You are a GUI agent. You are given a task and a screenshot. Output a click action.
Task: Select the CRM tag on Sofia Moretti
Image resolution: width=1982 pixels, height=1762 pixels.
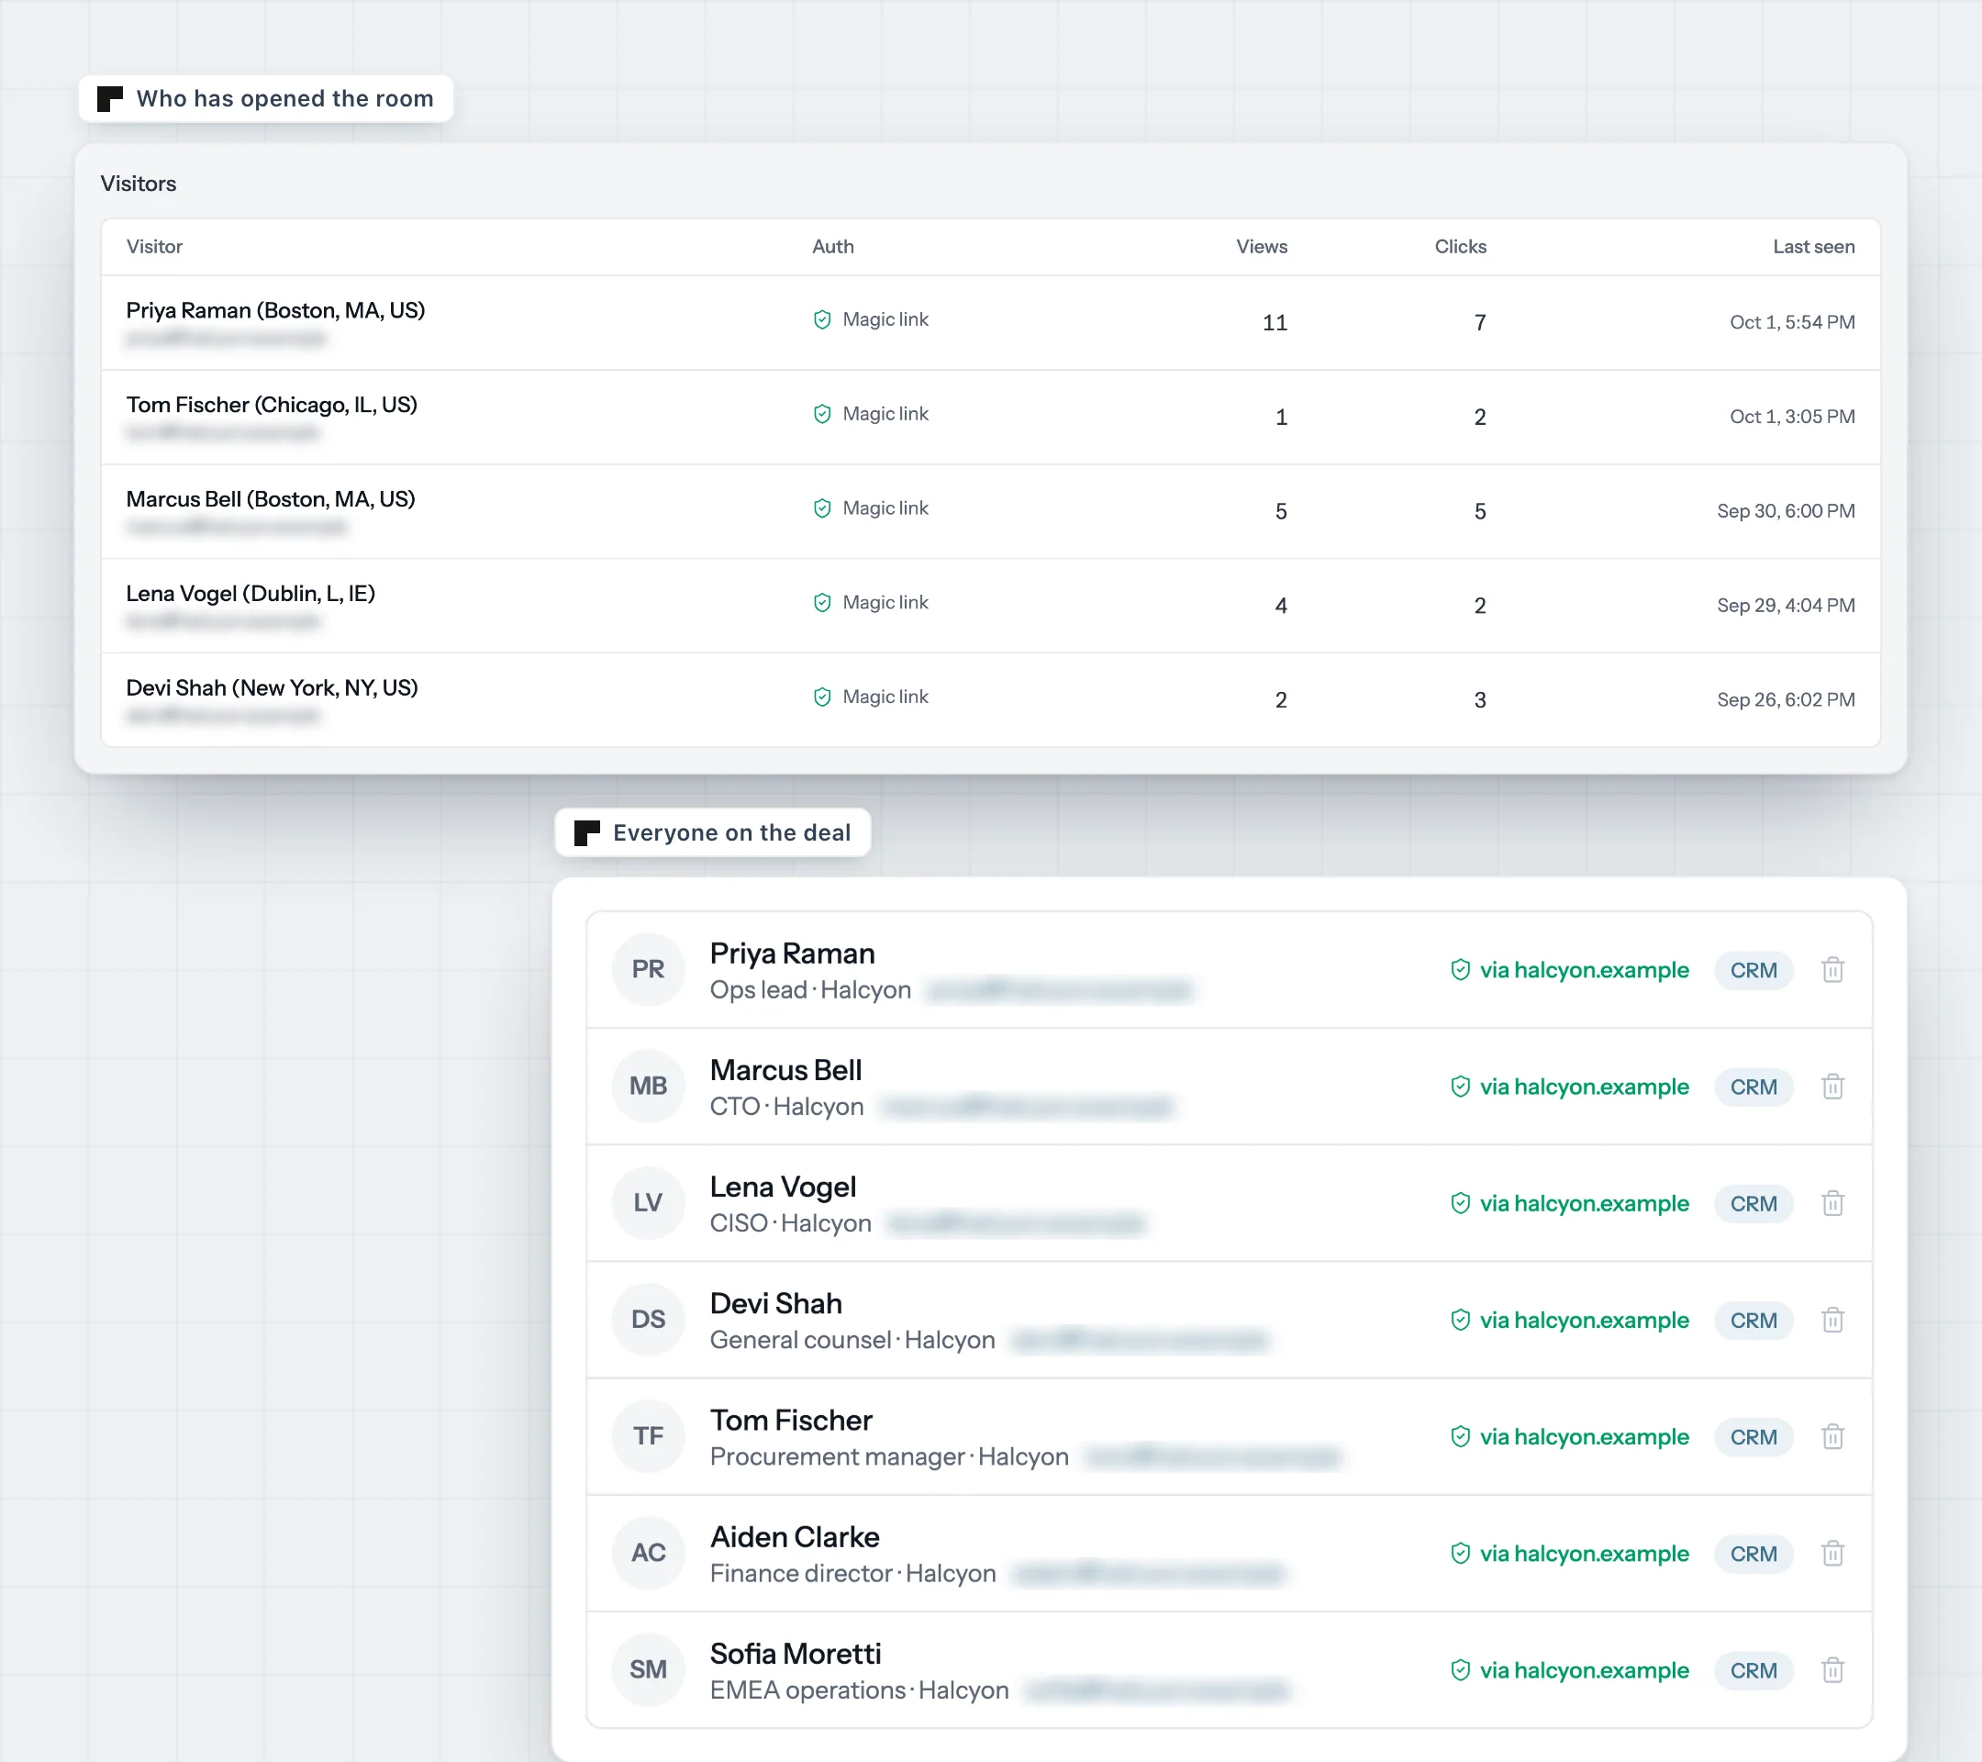point(1754,1670)
